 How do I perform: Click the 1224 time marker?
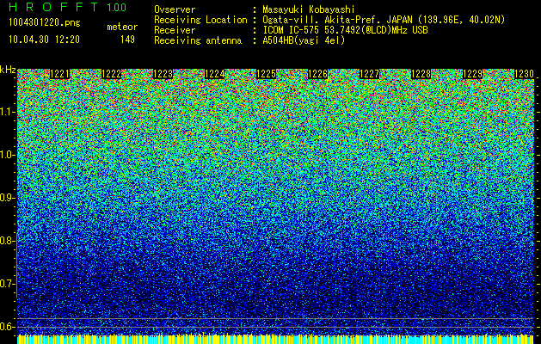[215, 74]
